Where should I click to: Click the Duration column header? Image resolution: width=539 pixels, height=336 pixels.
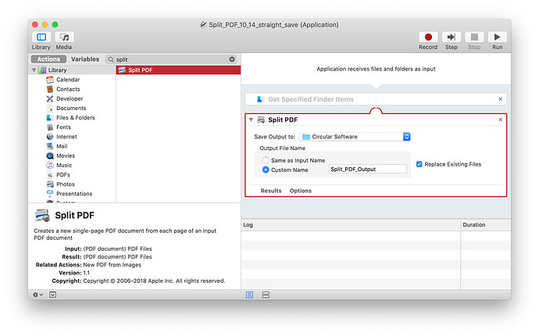pos(485,225)
